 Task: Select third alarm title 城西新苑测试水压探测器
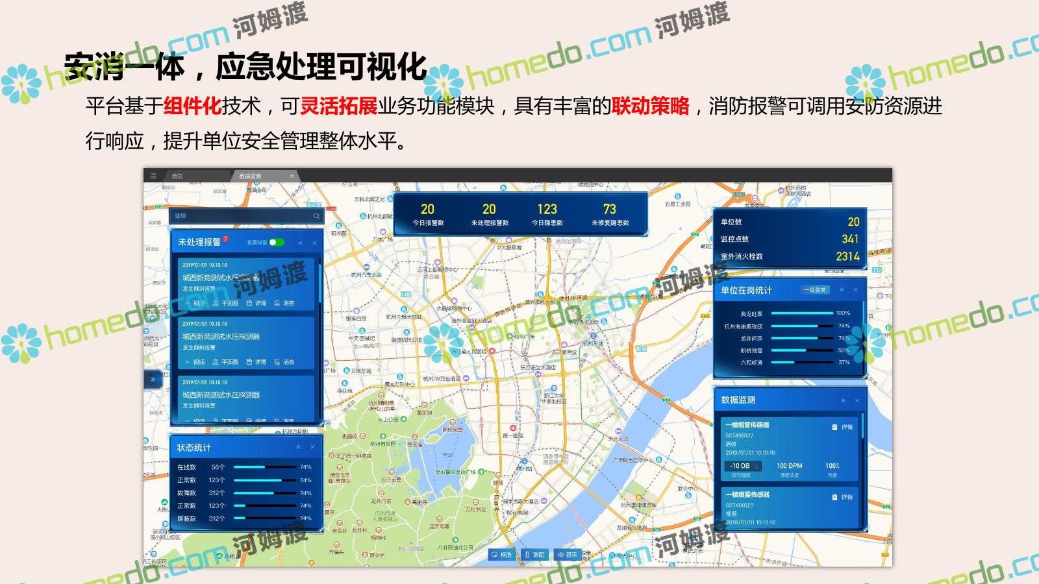[x=221, y=395]
